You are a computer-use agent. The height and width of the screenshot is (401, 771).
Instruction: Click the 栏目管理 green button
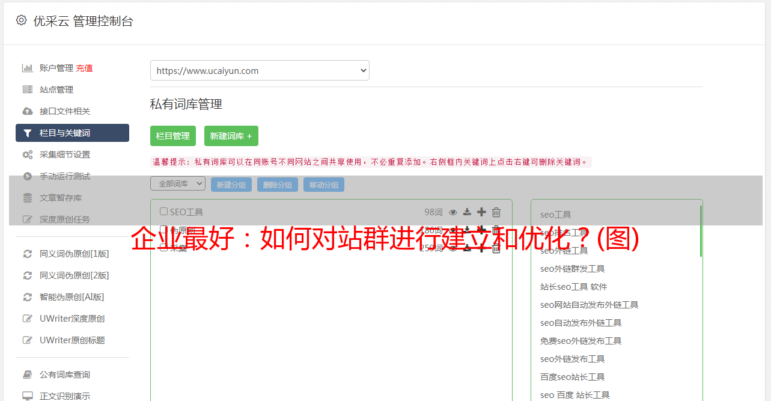[x=173, y=136]
